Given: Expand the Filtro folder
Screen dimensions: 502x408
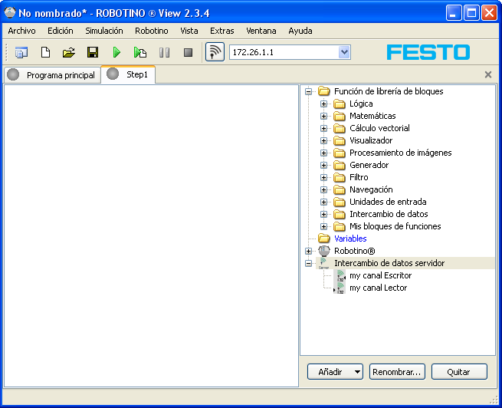Looking at the screenshot, I should 323,177.
